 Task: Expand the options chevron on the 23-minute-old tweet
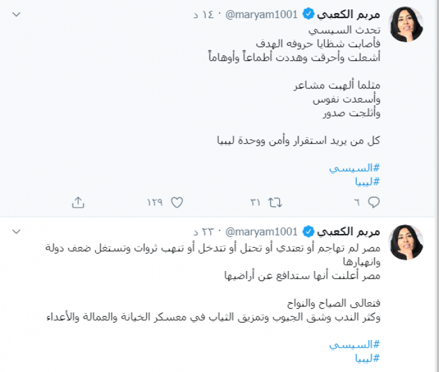click(x=17, y=231)
